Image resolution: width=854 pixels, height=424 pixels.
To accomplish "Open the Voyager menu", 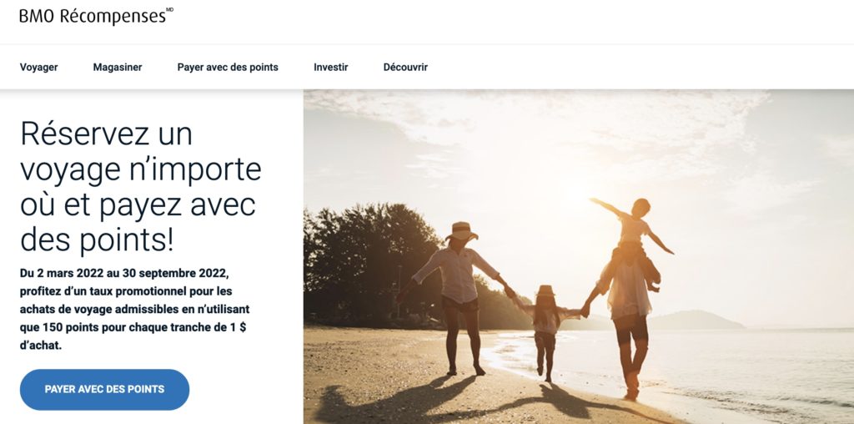I will coord(38,67).
